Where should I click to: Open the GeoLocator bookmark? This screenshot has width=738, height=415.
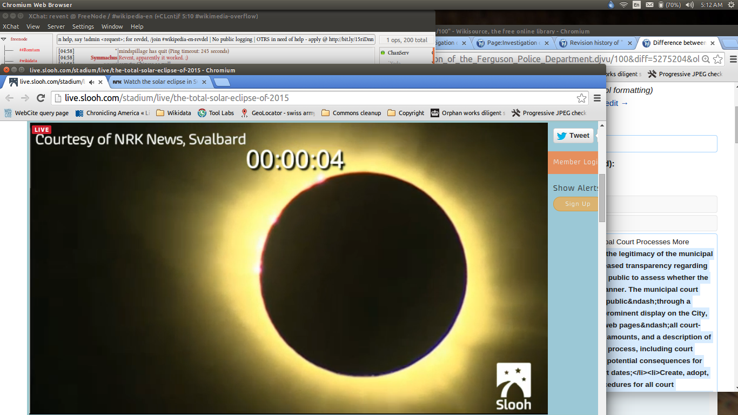278,113
